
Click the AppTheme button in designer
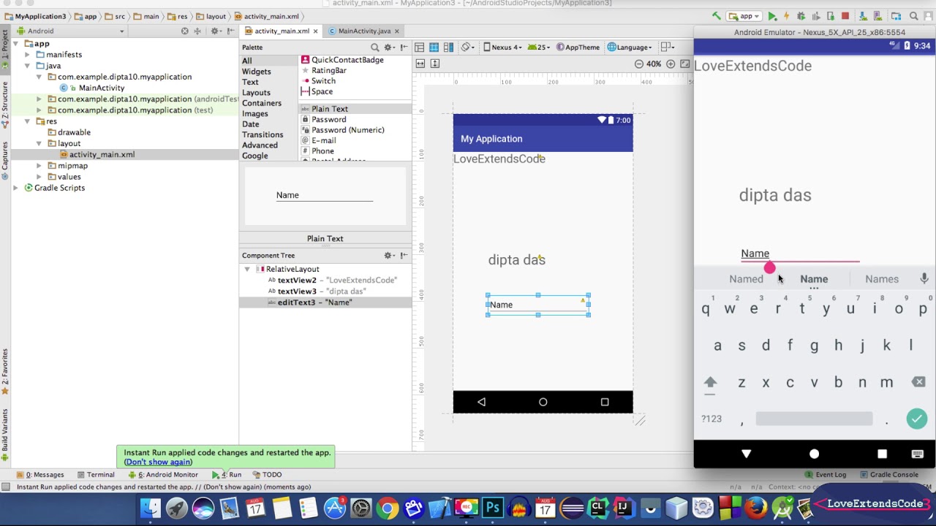point(578,47)
